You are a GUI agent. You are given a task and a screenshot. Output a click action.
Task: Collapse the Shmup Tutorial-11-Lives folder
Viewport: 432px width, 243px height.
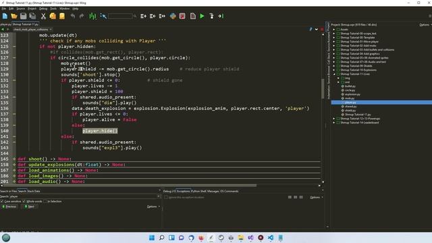pos(334,74)
